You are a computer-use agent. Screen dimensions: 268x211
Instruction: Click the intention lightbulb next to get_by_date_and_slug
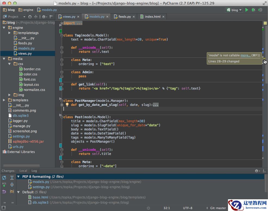67,105
